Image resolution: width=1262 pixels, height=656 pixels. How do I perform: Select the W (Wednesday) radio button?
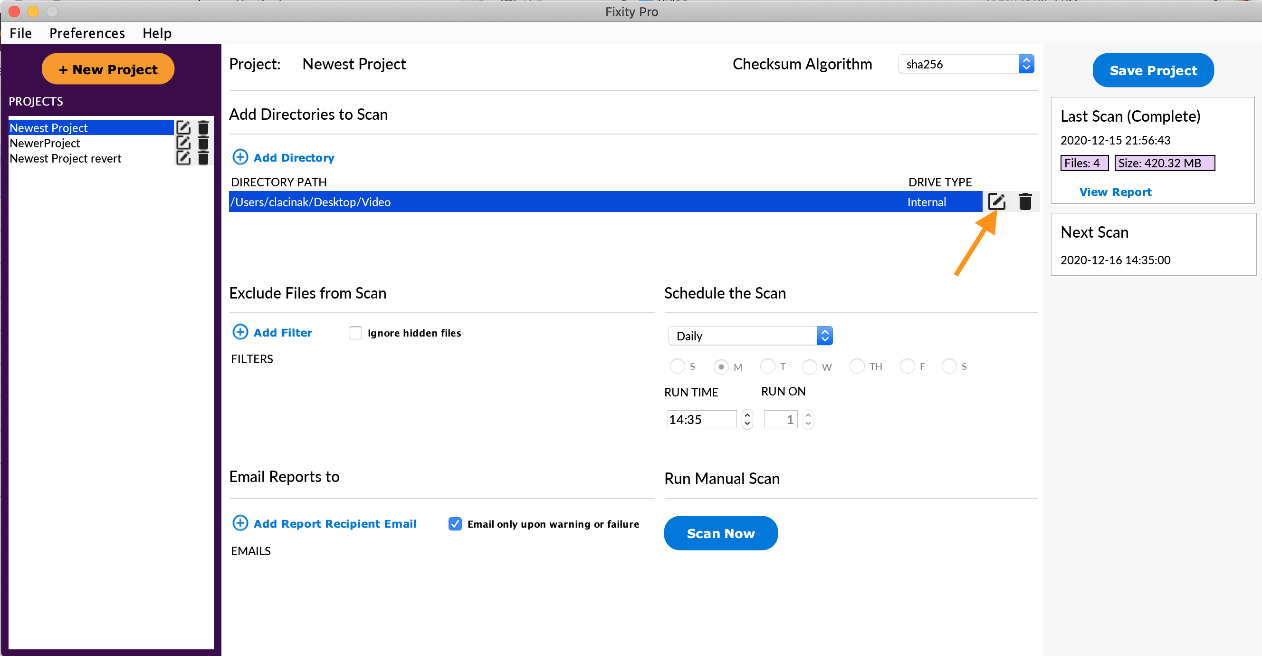[810, 367]
